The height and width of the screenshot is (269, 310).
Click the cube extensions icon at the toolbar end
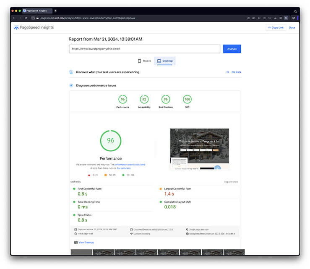point(294,18)
